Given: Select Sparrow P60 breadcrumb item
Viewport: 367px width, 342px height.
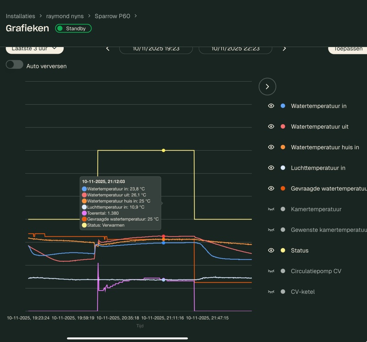Looking at the screenshot, I should (112, 16).
